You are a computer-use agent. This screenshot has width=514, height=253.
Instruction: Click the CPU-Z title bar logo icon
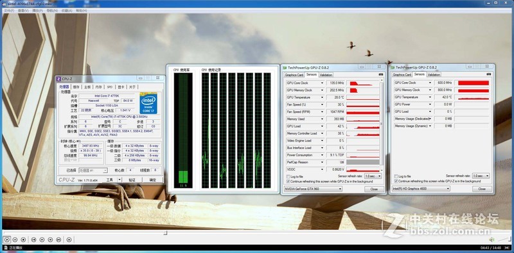click(x=58, y=79)
